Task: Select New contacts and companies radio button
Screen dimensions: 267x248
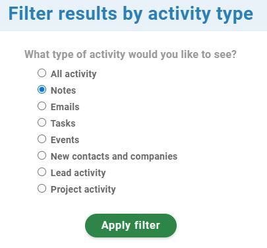Action: [42, 156]
